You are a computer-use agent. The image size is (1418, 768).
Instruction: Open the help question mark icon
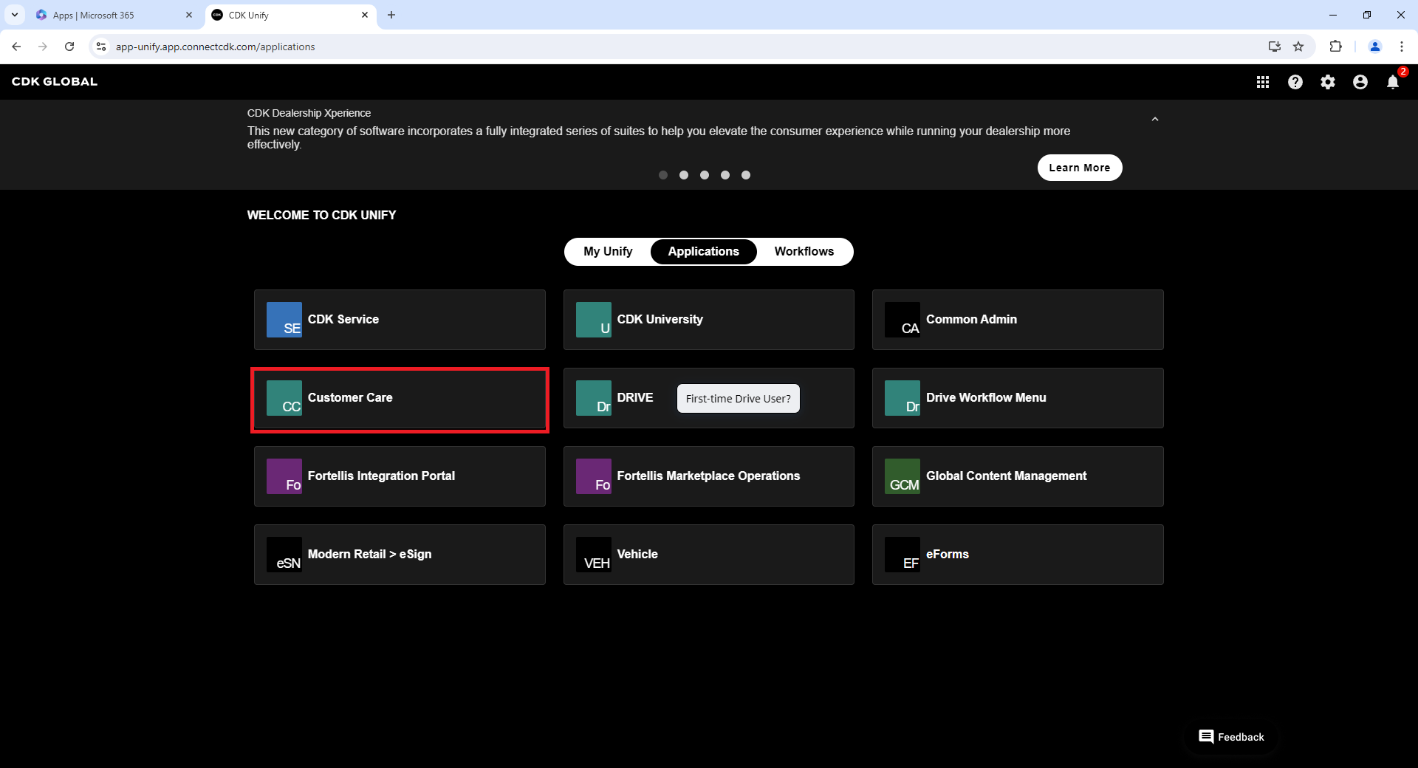[x=1295, y=82]
